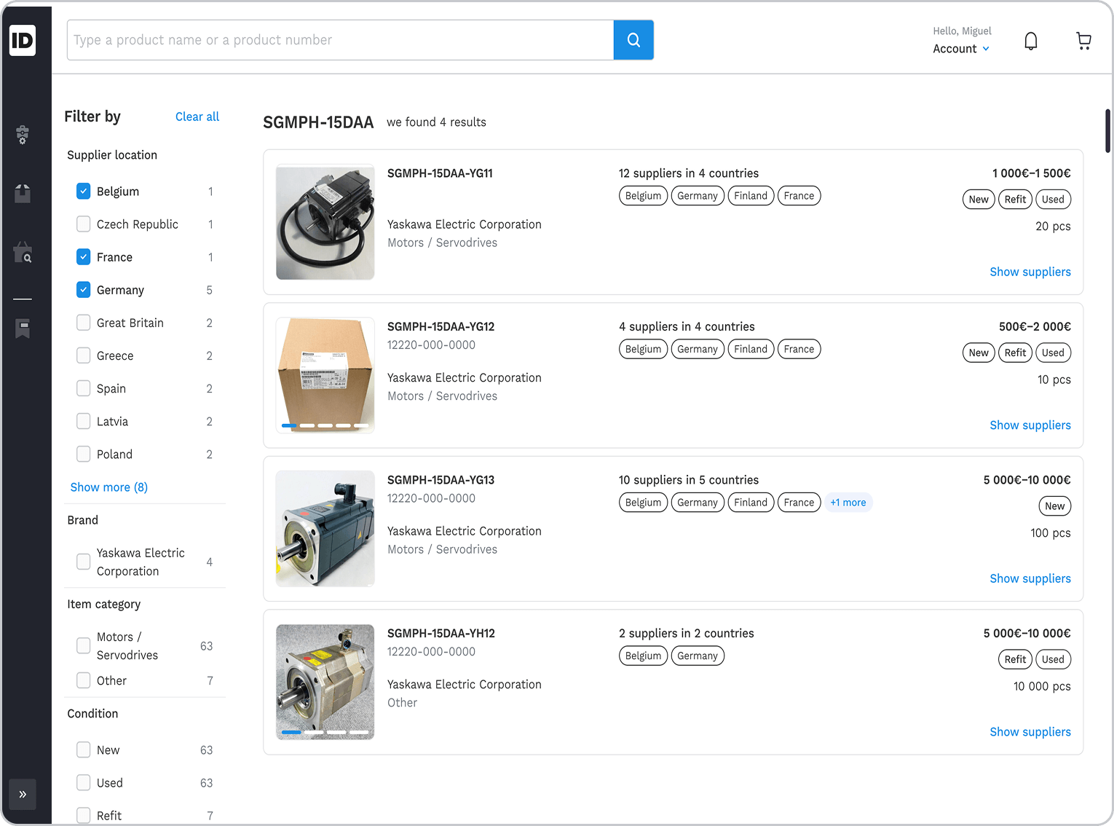Click the page vertical scrollbar thumb
The height and width of the screenshot is (826, 1114).
click(1107, 131)
